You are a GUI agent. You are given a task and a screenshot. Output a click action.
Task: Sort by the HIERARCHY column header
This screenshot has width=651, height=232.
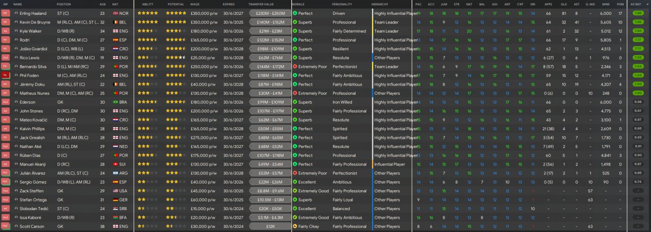(x=380, y=4)
